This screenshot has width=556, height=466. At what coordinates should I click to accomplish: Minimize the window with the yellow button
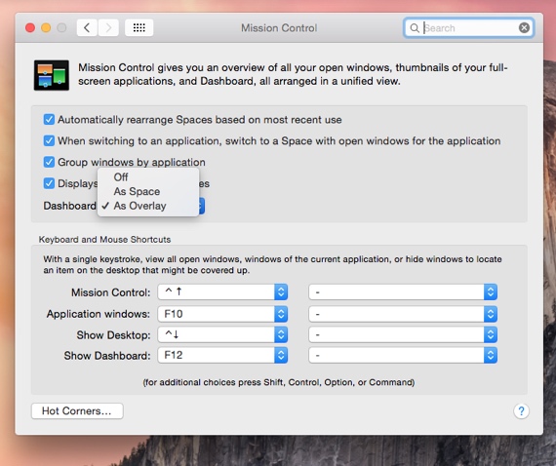click(46, 27)
